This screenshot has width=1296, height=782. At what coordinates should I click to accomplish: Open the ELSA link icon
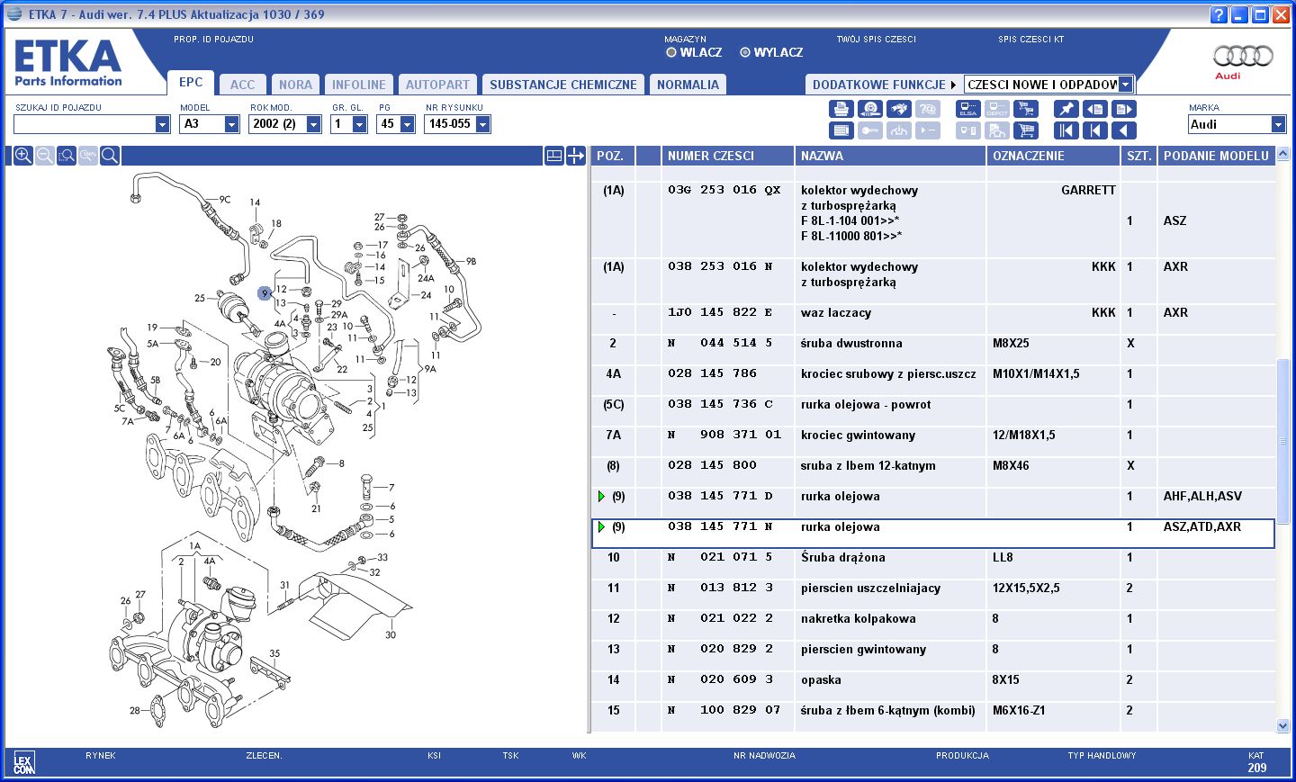tap(968, 109)
